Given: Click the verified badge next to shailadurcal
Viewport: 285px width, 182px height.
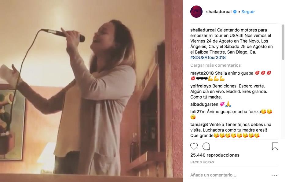Looking at the screenshot, I should (235, 12).
